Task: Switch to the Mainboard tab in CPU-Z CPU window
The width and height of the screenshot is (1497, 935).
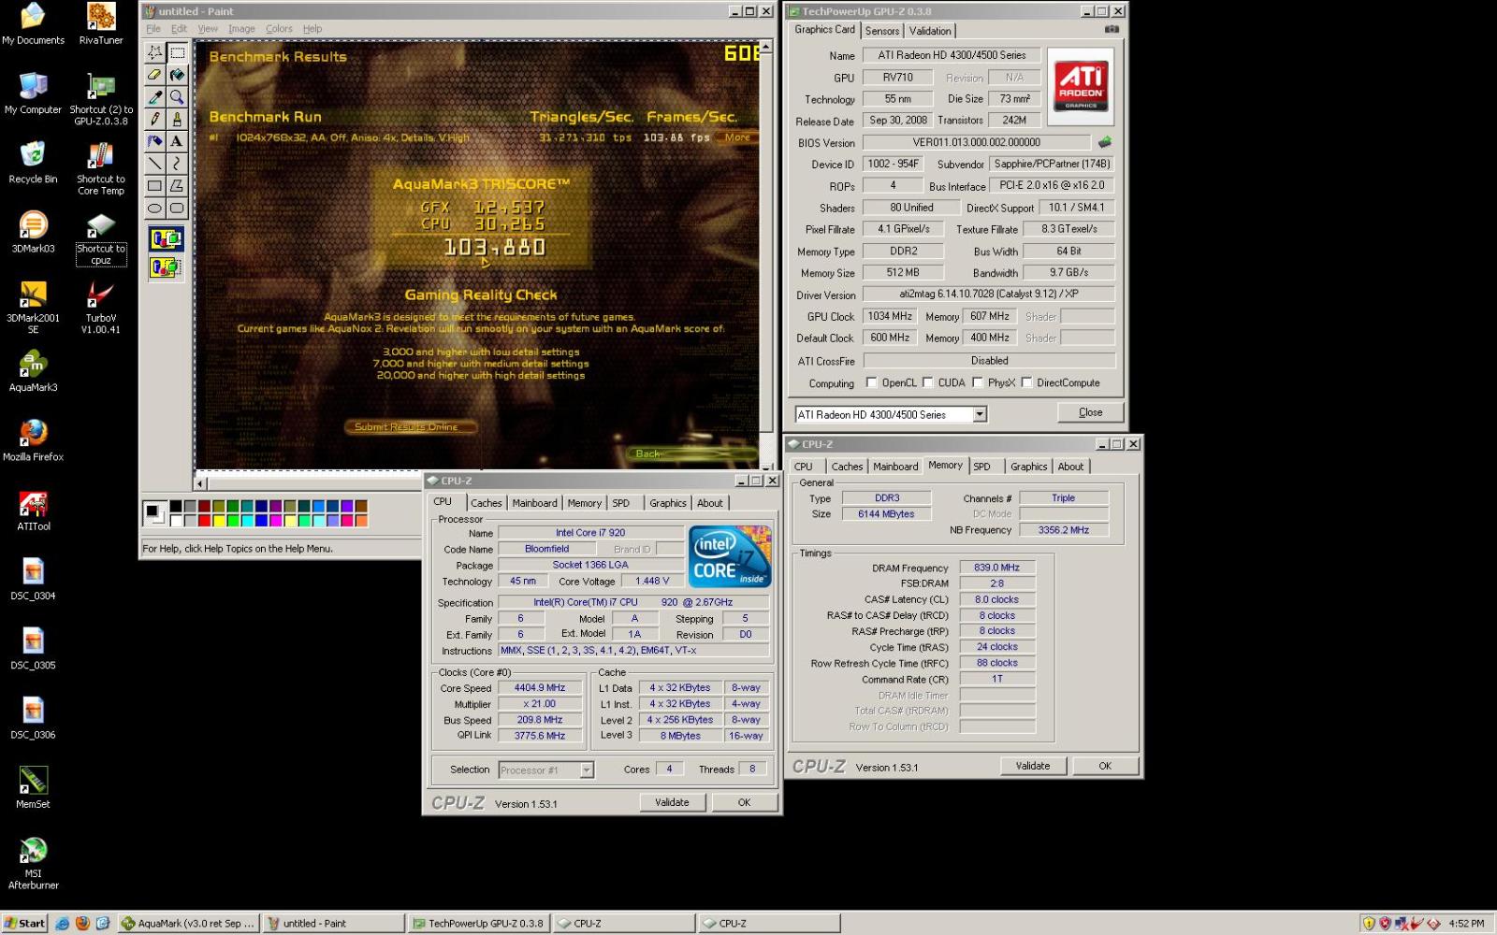Action: click(534, 503)
